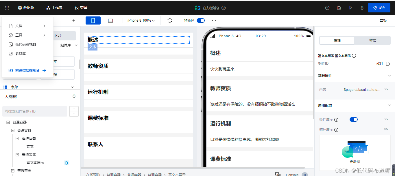The width and height of the screenshot is (395, 176).
Task: Toggle the 大纲树 expand/collapse arrows
Action: [74, 96]
